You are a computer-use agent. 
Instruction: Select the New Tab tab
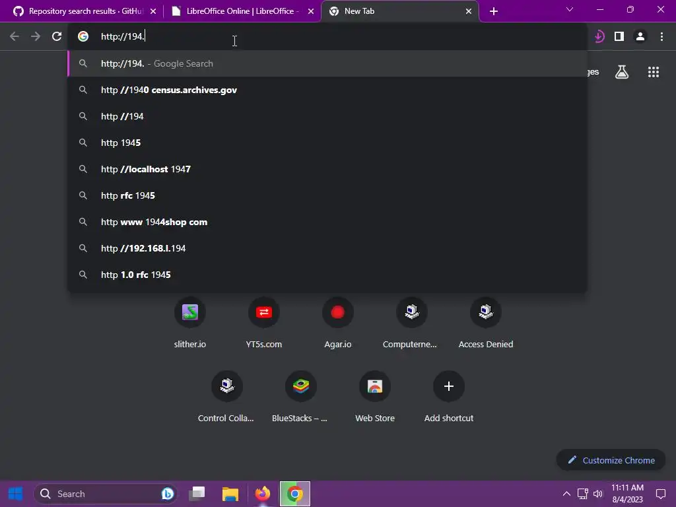(x=399, y=11)
